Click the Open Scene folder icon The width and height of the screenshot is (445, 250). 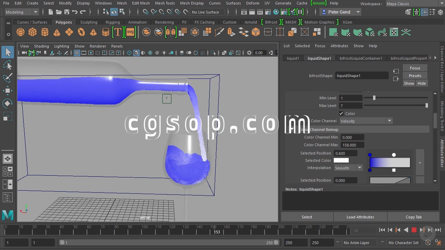pyautogui.click(x=59, y=12)
